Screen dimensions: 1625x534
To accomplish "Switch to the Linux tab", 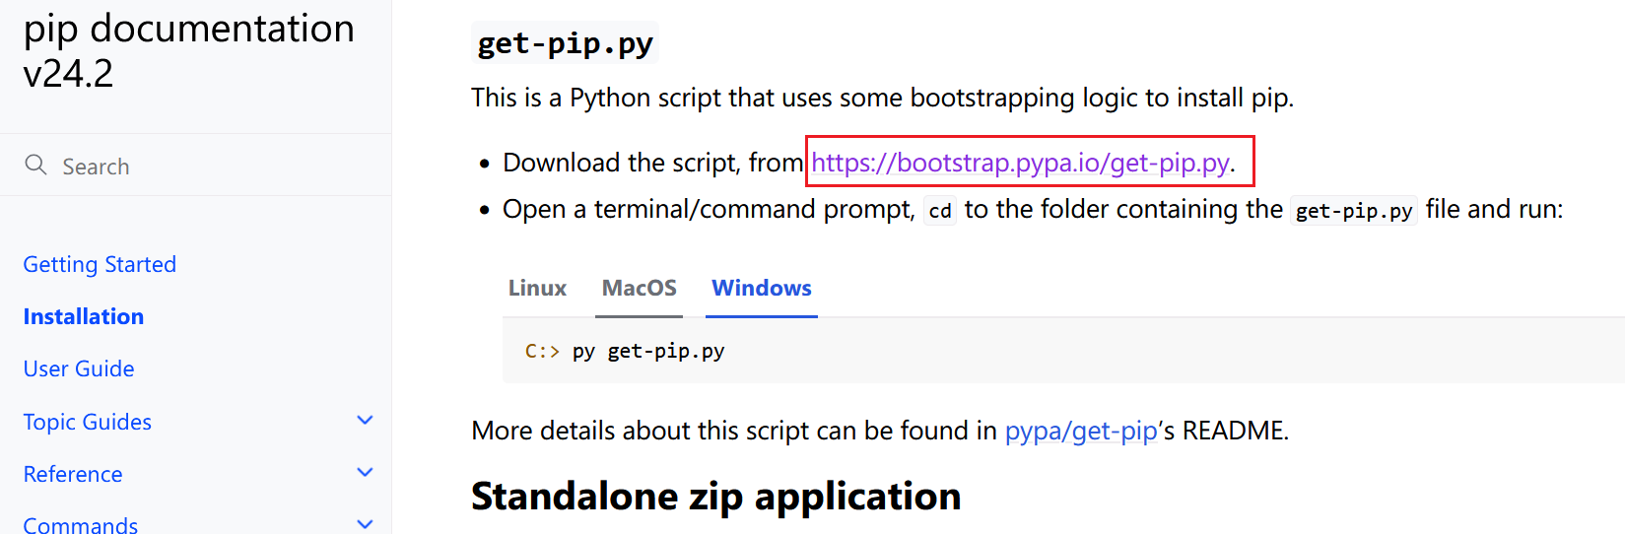I will point(537,288).
